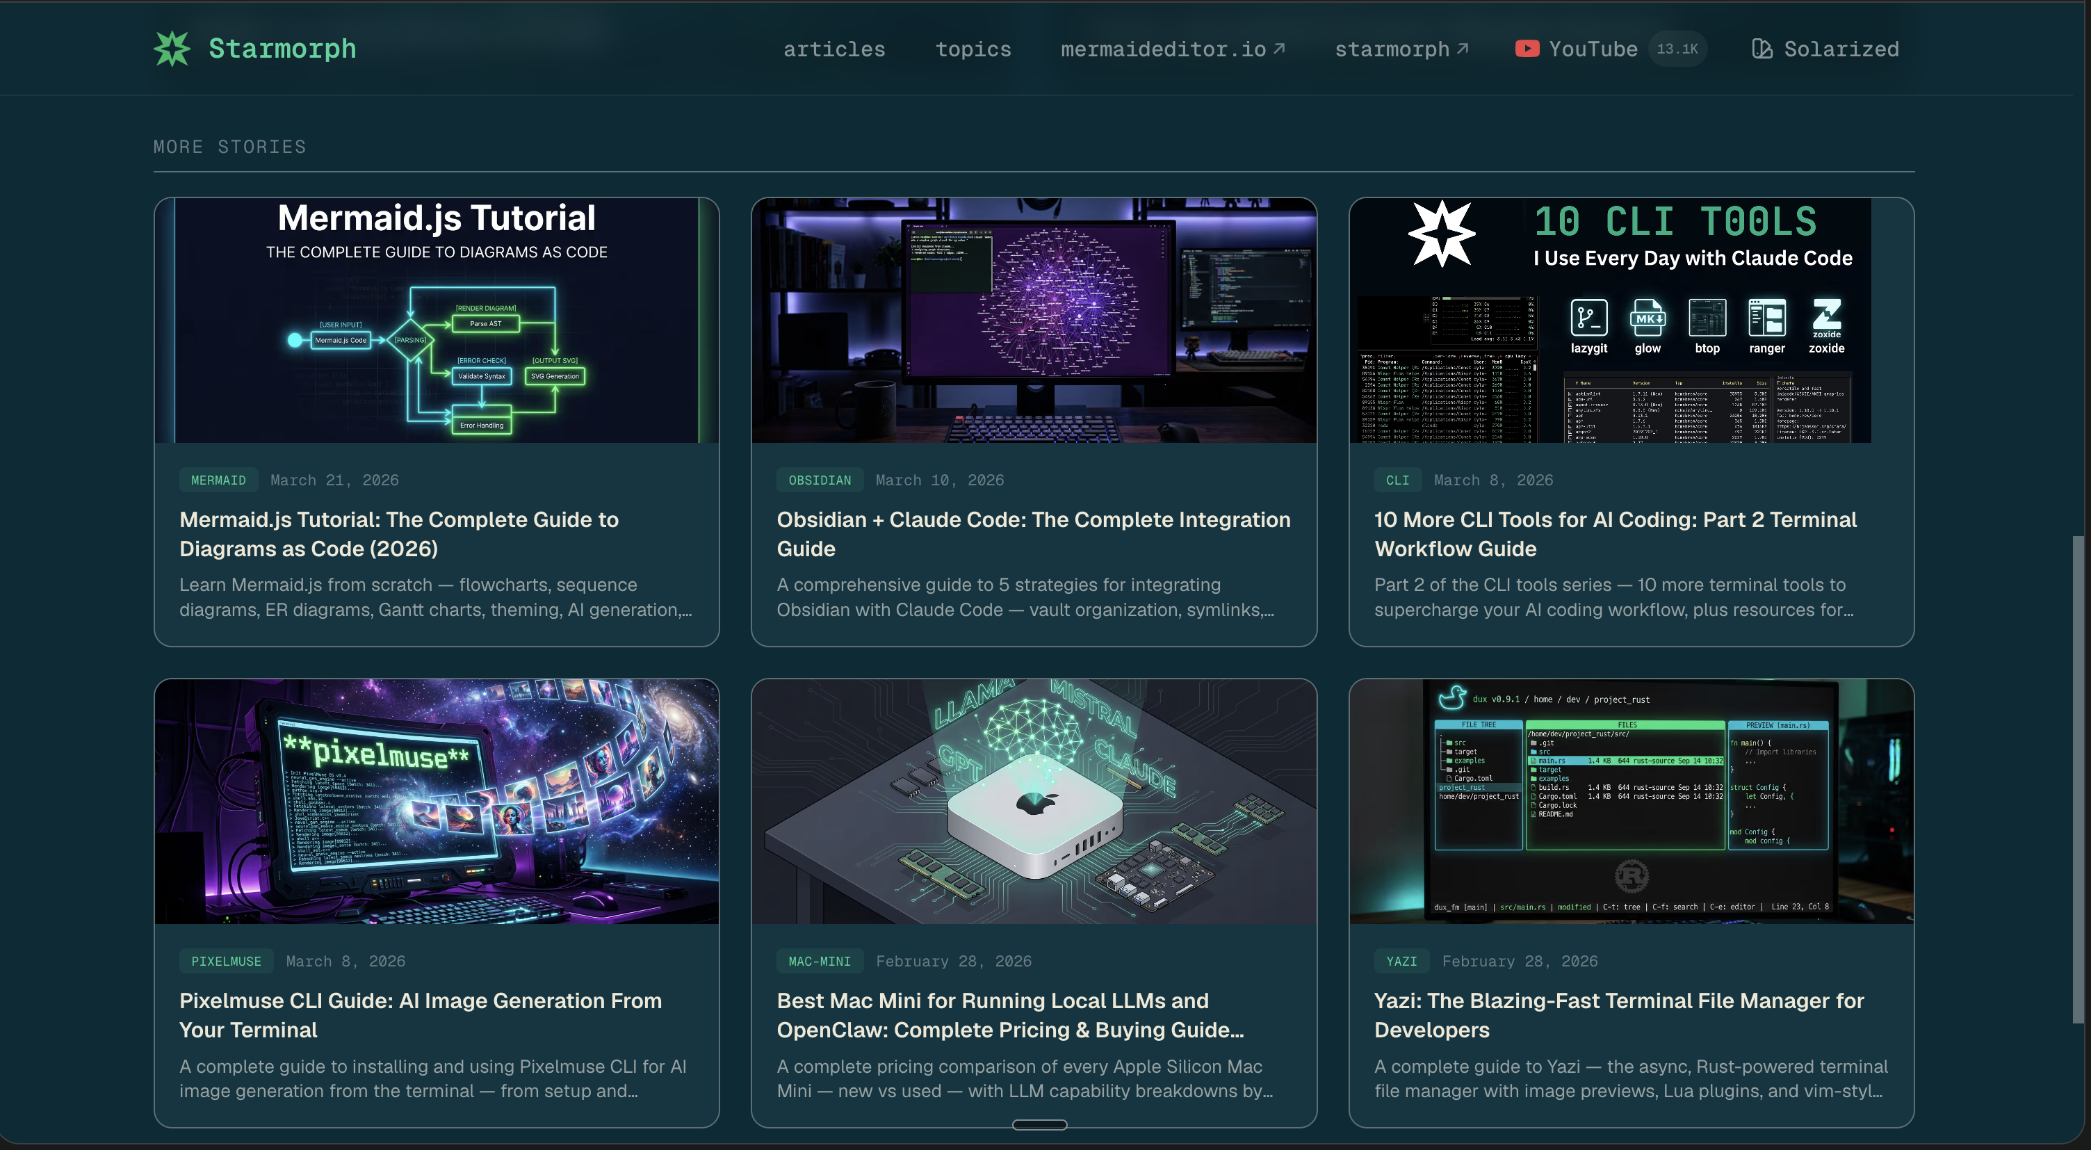This screenshot has width=2091, height=1150.
Task: Select the CLI tag badge
Action: [x=1397, y=480]
